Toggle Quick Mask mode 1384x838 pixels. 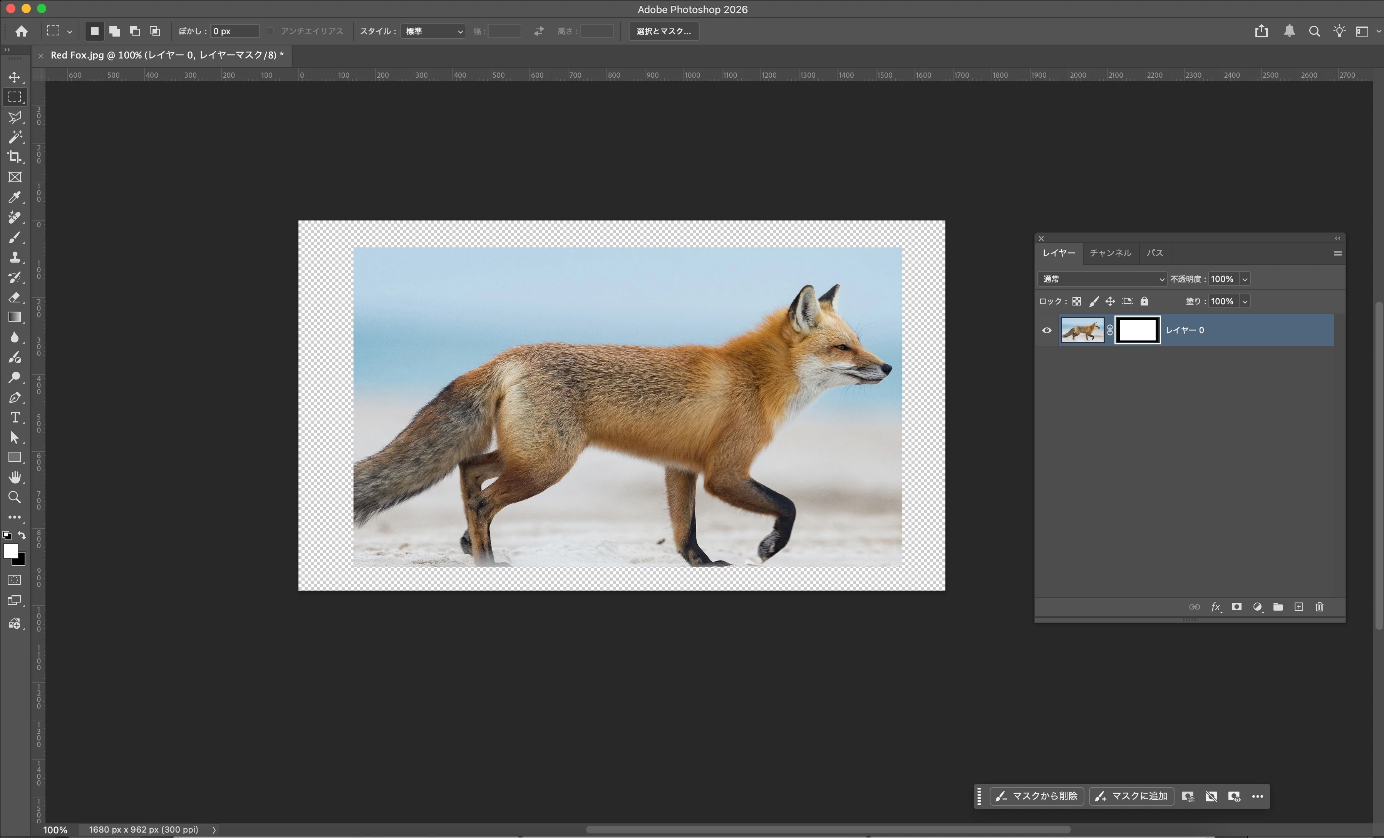point(15,580)
